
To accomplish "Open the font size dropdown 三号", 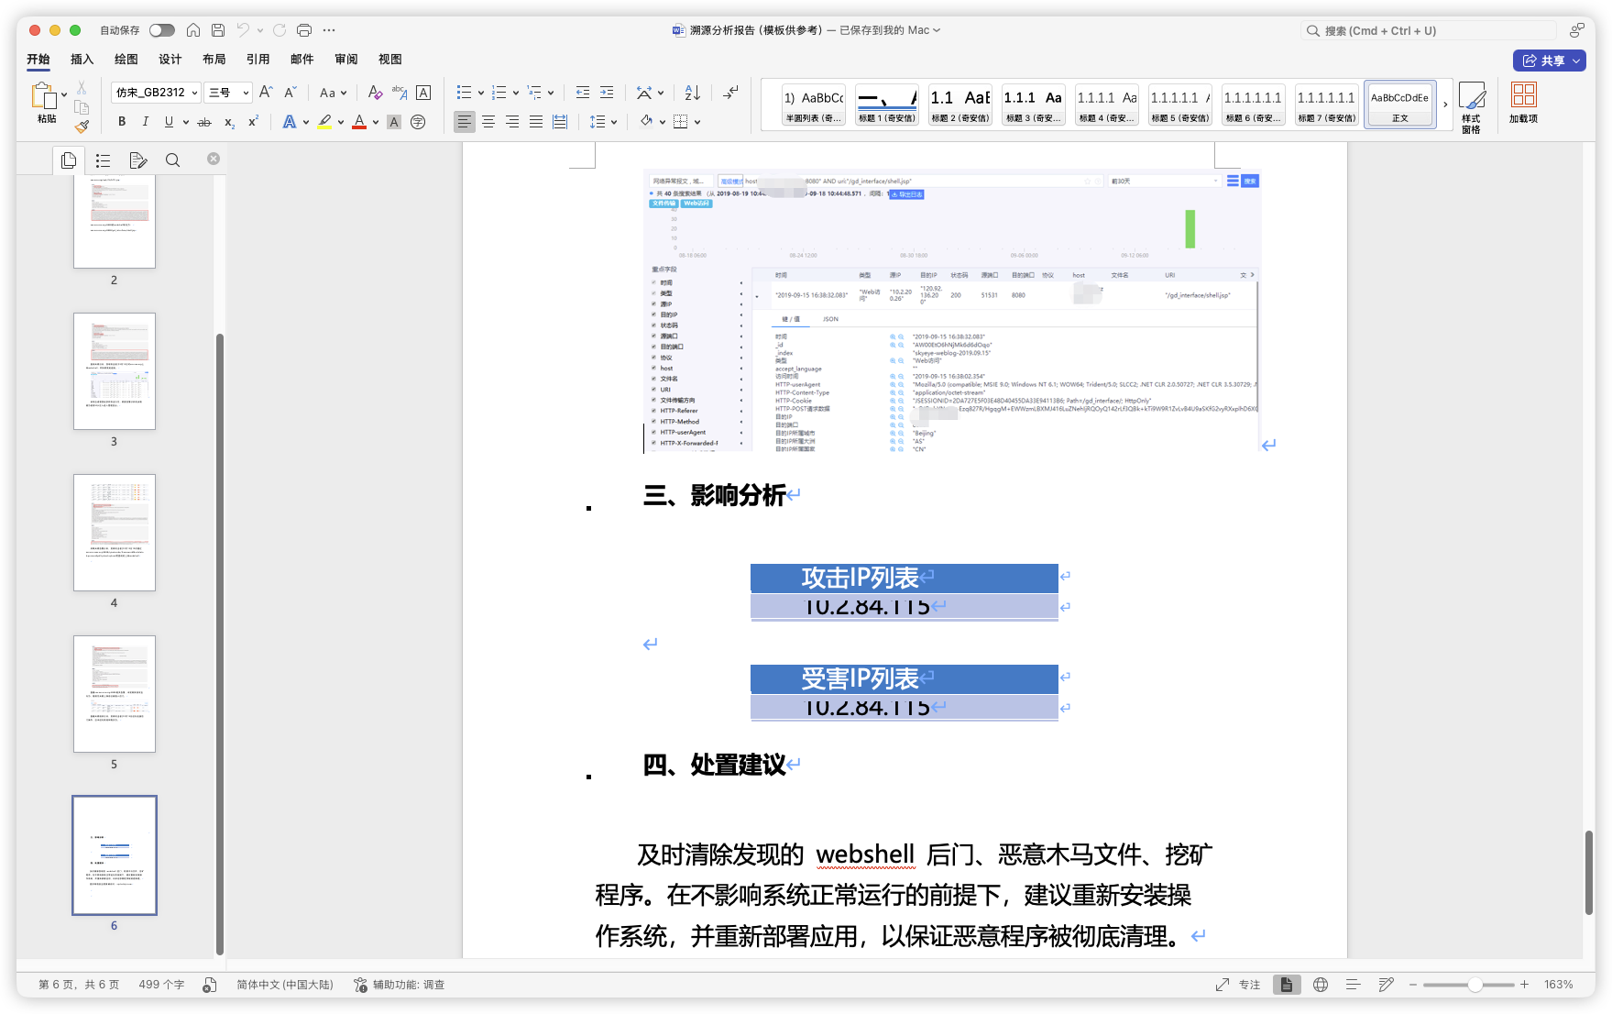I will coord(228,93).
